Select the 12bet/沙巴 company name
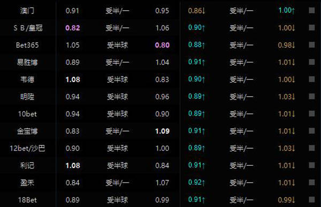 pyautogui.click(x=27, y=148)
